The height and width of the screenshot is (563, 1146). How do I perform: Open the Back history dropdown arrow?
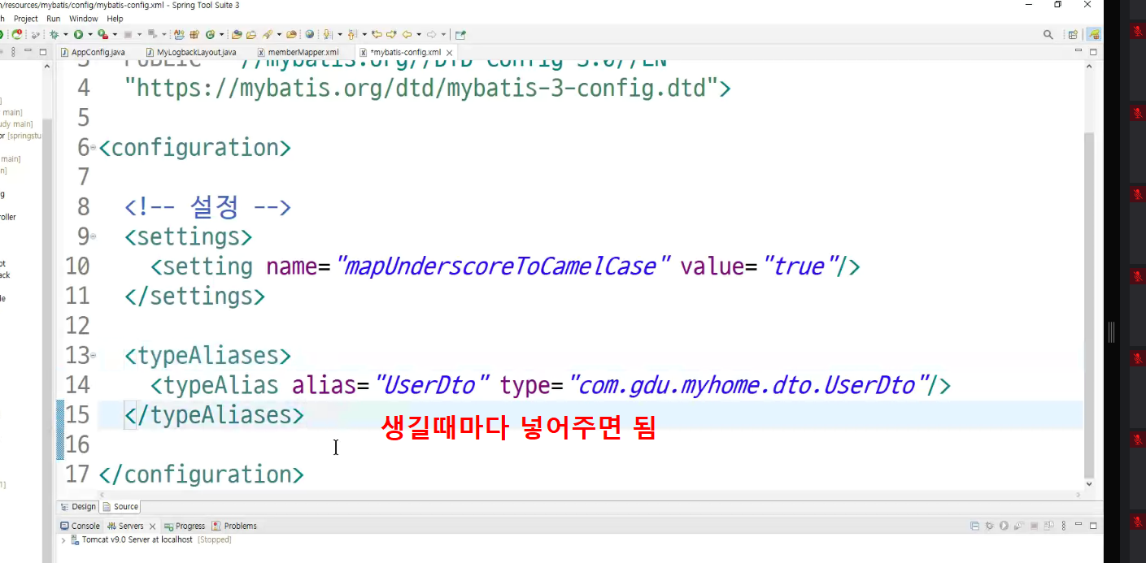419,34
